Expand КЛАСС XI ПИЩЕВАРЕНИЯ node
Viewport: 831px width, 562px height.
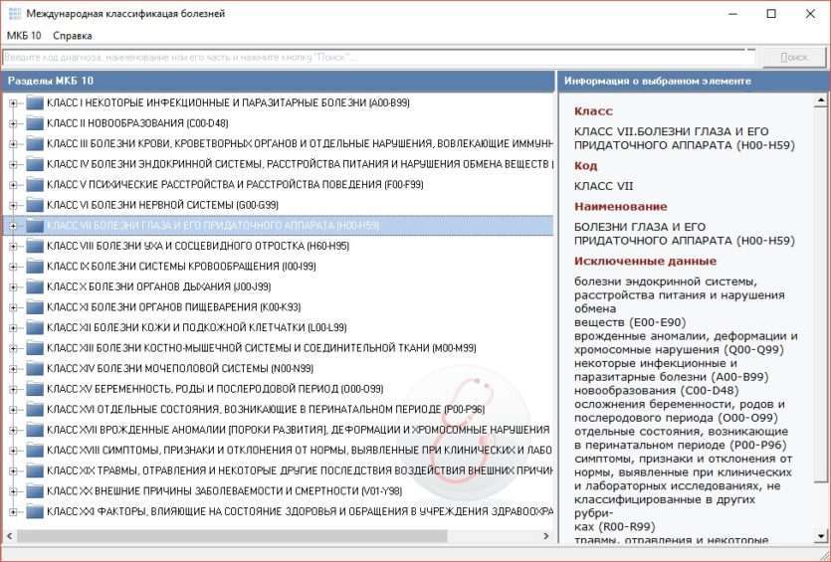click(13, 307)
